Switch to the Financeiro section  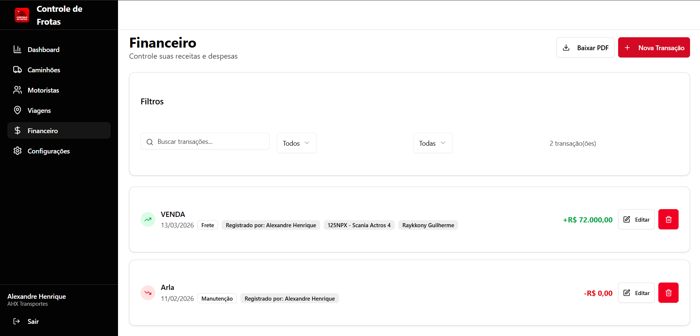(x=43, y=131)
